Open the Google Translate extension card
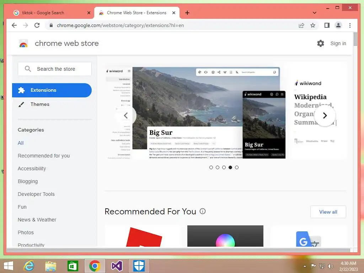The height and width of the screenshot is (273, 364). [x=308, y=236]
